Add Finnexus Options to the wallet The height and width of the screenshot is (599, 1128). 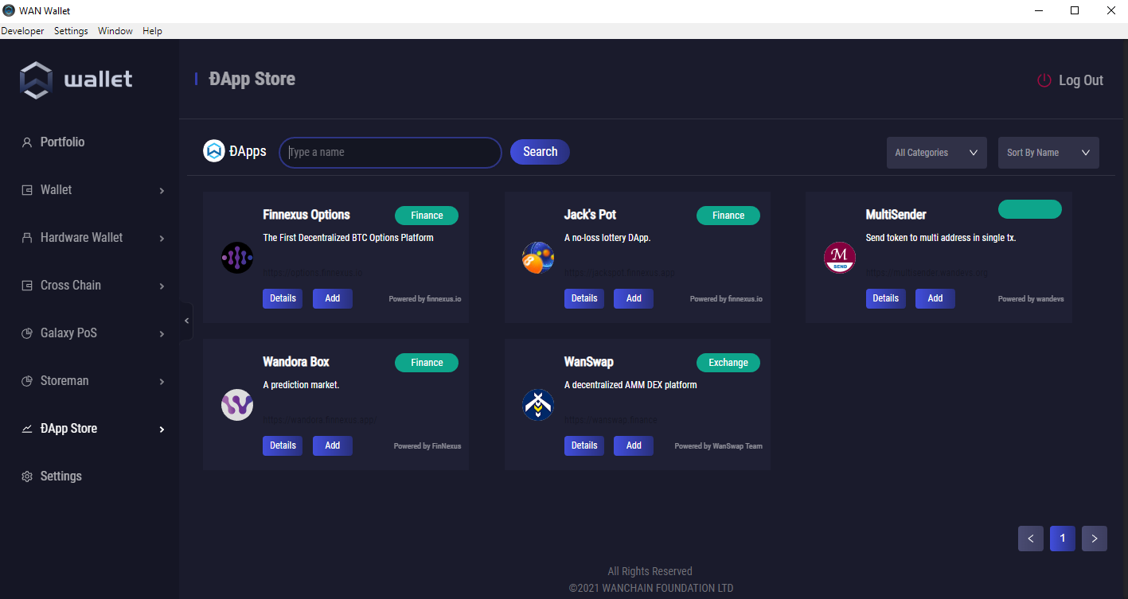click(x=333, y=298)
